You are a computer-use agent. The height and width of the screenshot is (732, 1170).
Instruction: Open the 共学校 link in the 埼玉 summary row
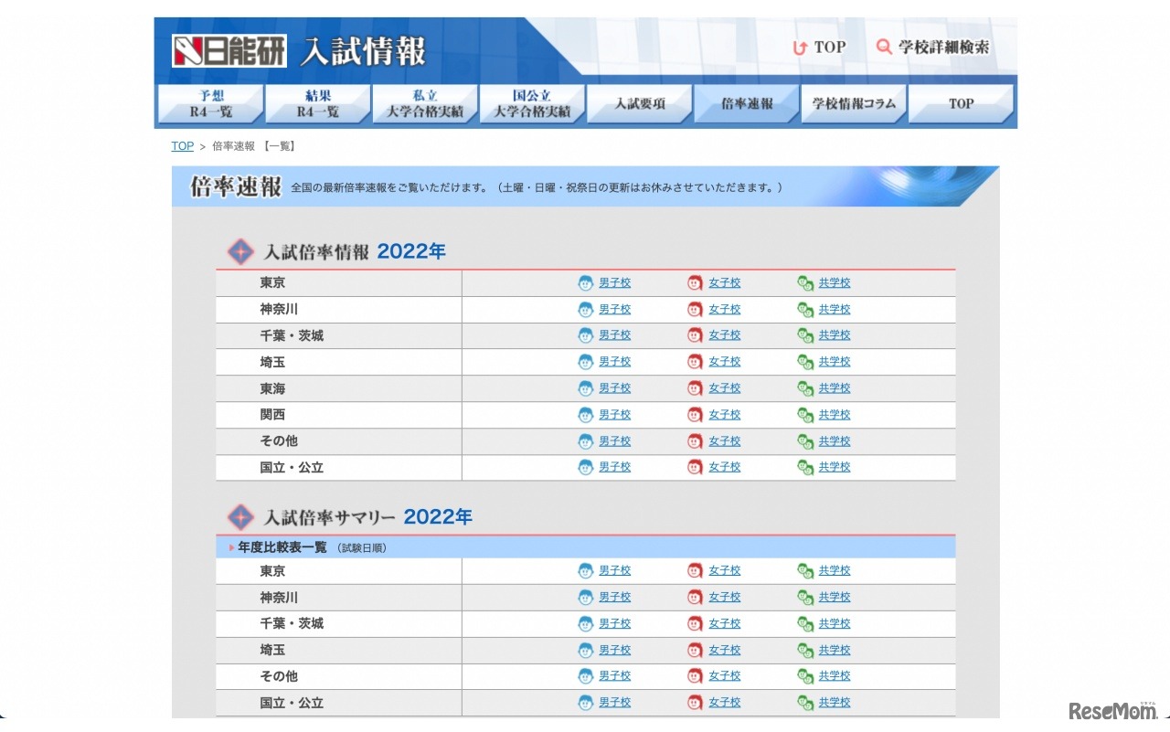tap(834, 650)
